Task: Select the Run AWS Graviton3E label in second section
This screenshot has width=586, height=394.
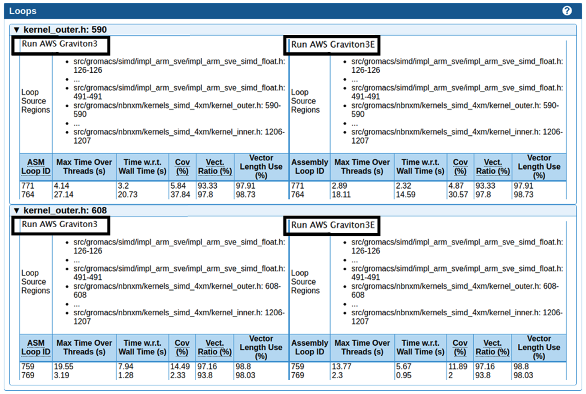Action: 332,226
